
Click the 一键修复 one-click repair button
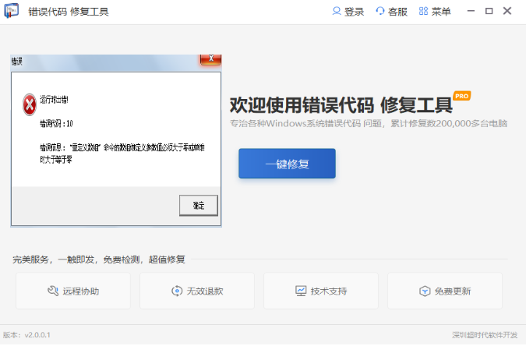click(x=287, y=164)
